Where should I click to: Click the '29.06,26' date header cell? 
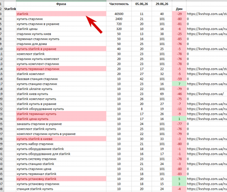point(162,4)
